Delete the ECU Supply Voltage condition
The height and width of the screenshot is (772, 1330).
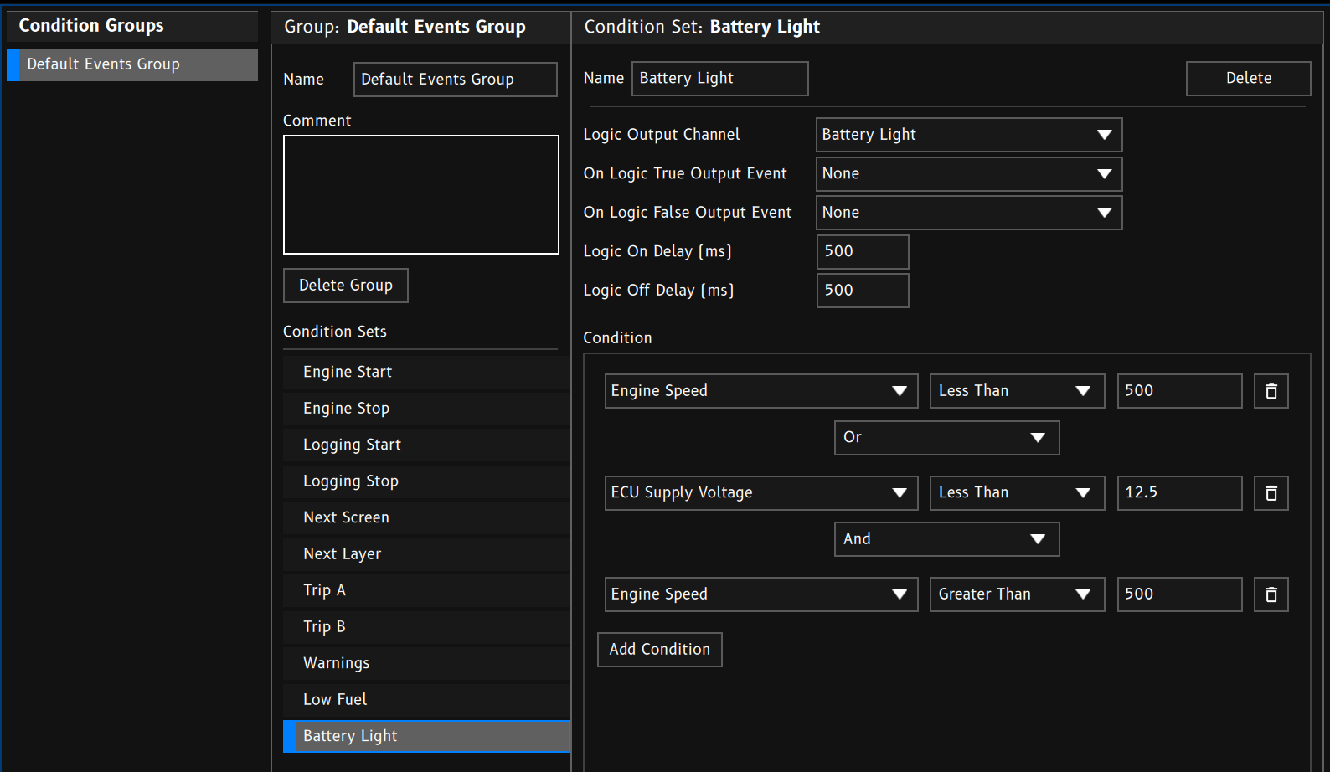(1271, 493)
